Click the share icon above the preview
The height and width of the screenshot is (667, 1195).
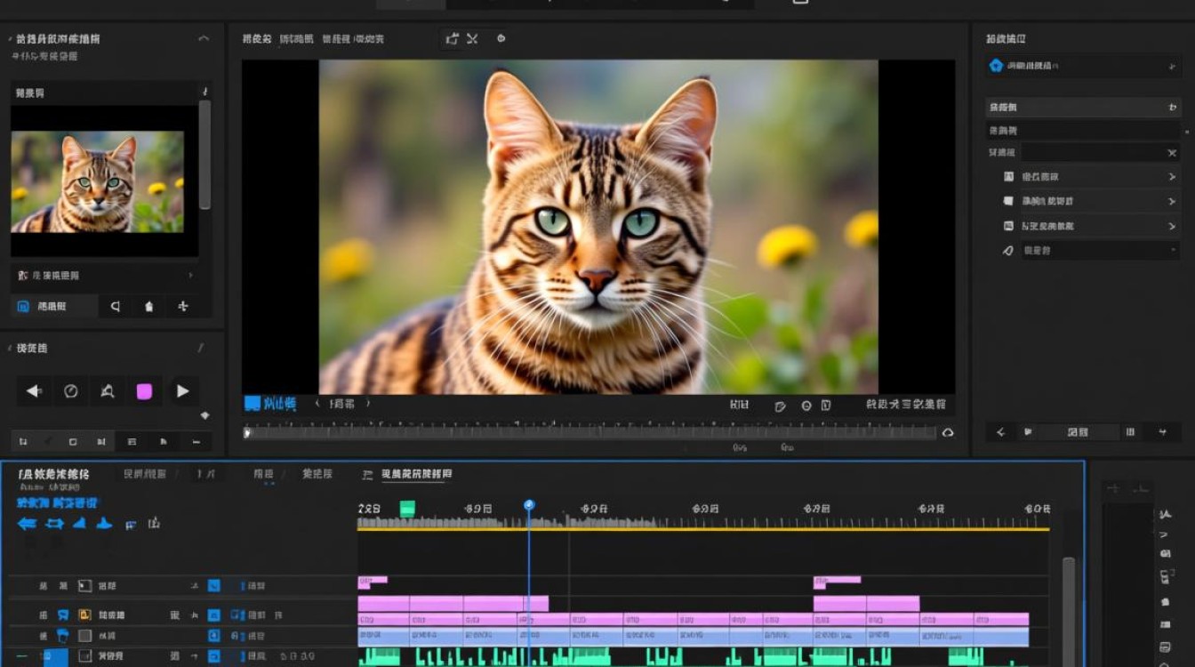[452, 39]
